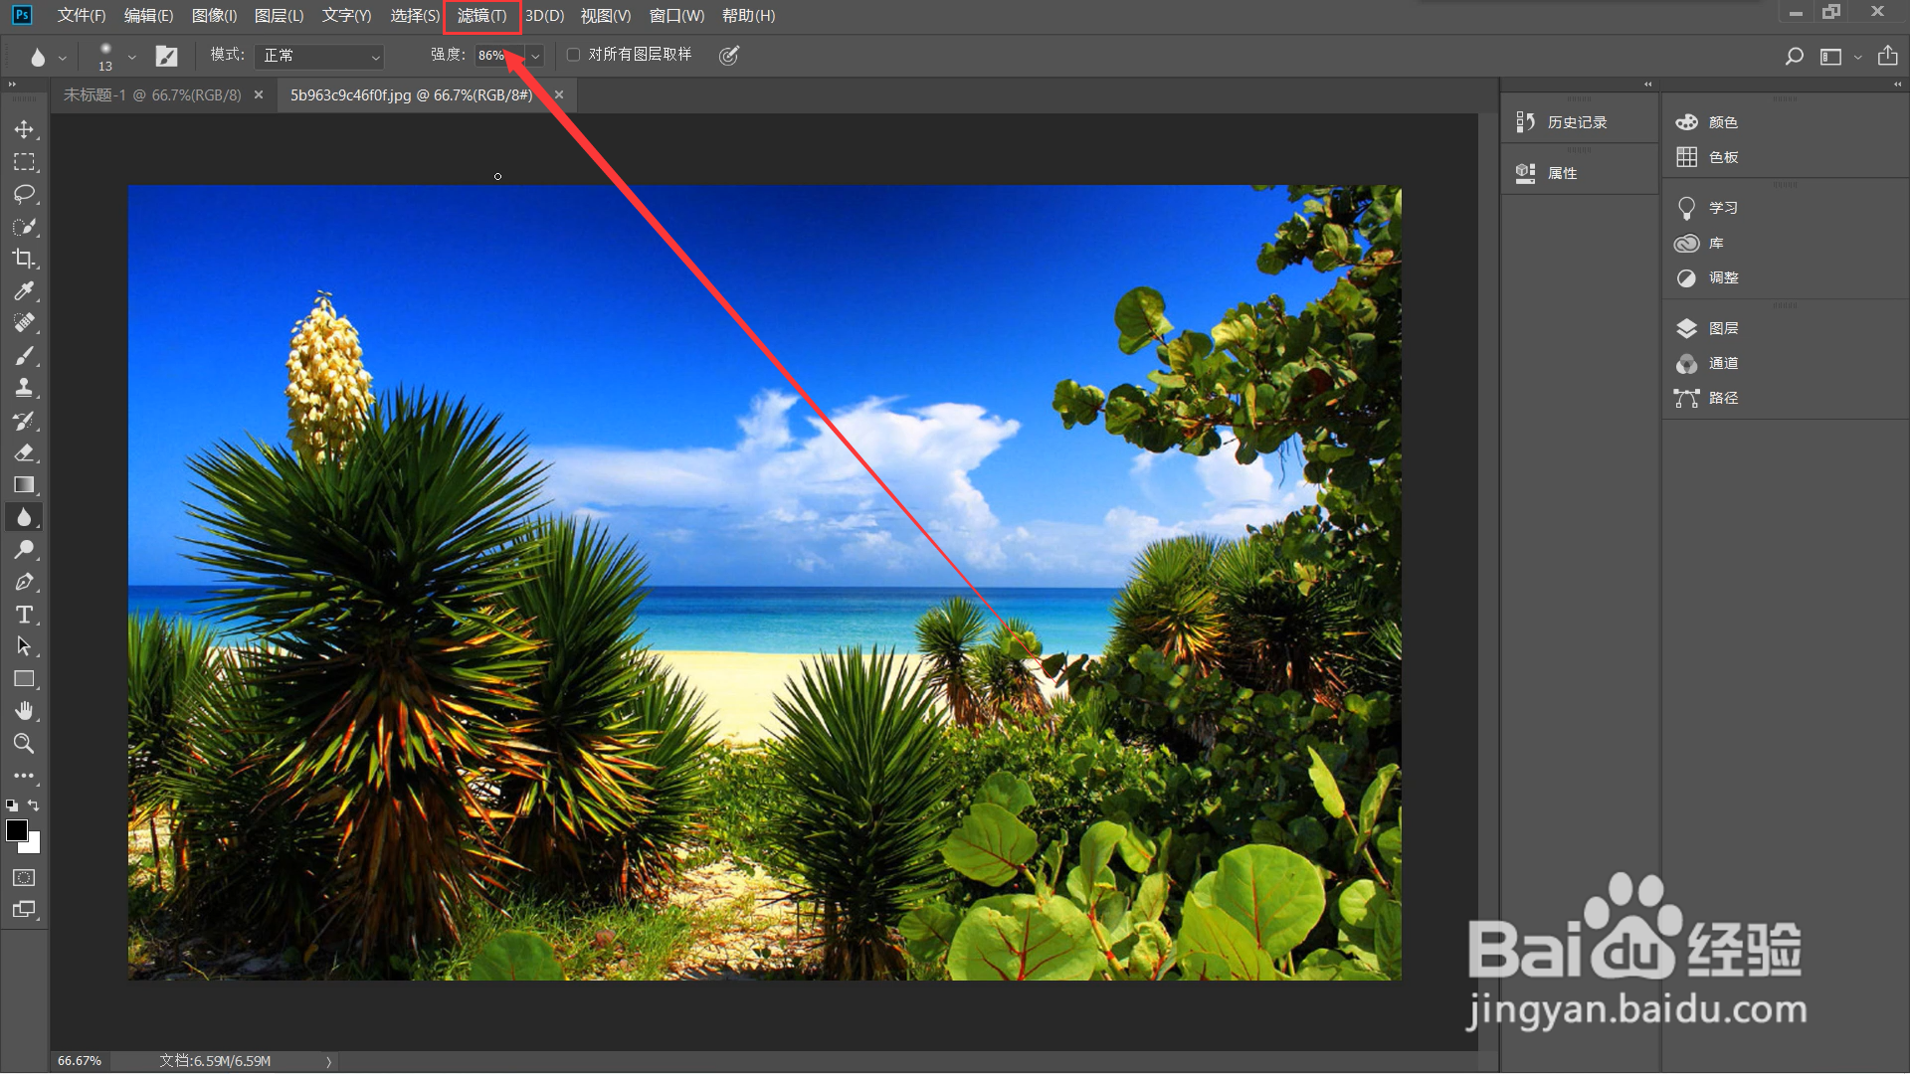Open the 滤镜(T) menu
Viewport: 1910px width, 1074px height.
pyautogui.click(x=481, y=16)
